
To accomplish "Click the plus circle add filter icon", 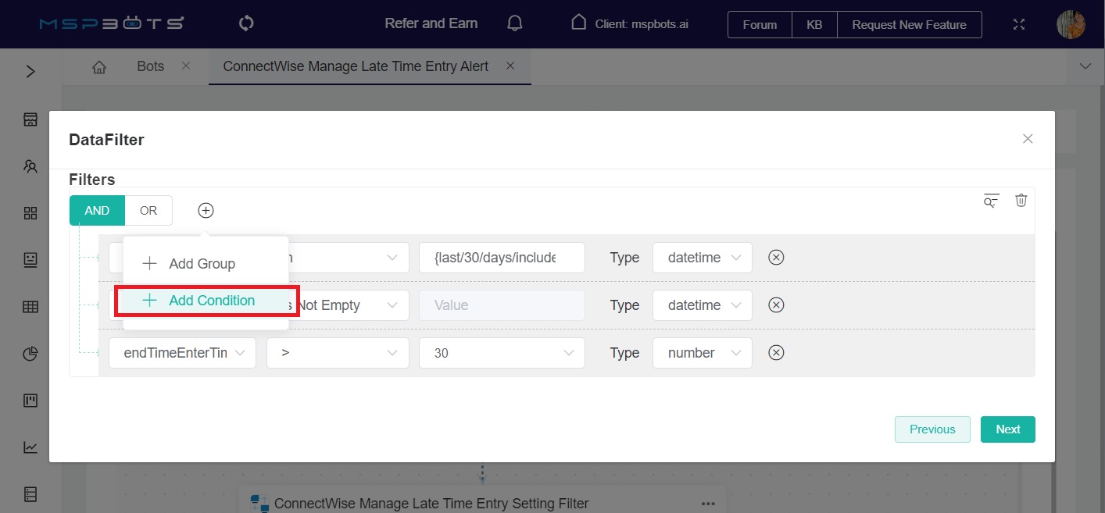I will [x=206, y=210].
